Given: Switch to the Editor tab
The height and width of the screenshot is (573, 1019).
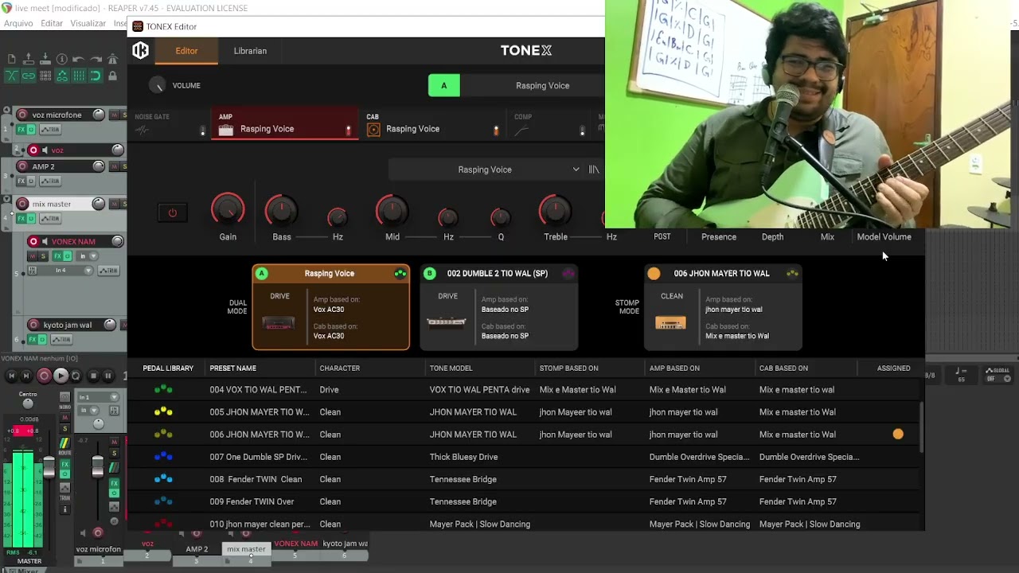Looking at the screenshot, I should click(x=186, y=51).
